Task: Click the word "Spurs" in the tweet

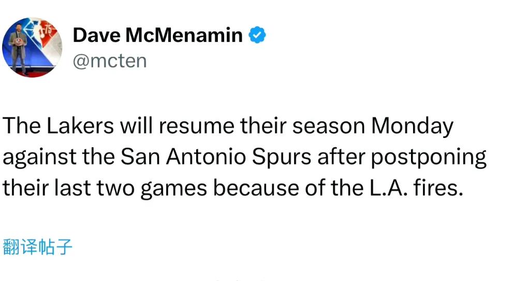Action: point(282,158)
